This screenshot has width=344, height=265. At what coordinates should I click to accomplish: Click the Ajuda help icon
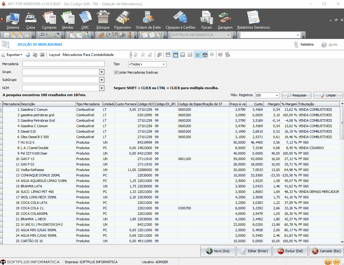(x=324, y=45)
